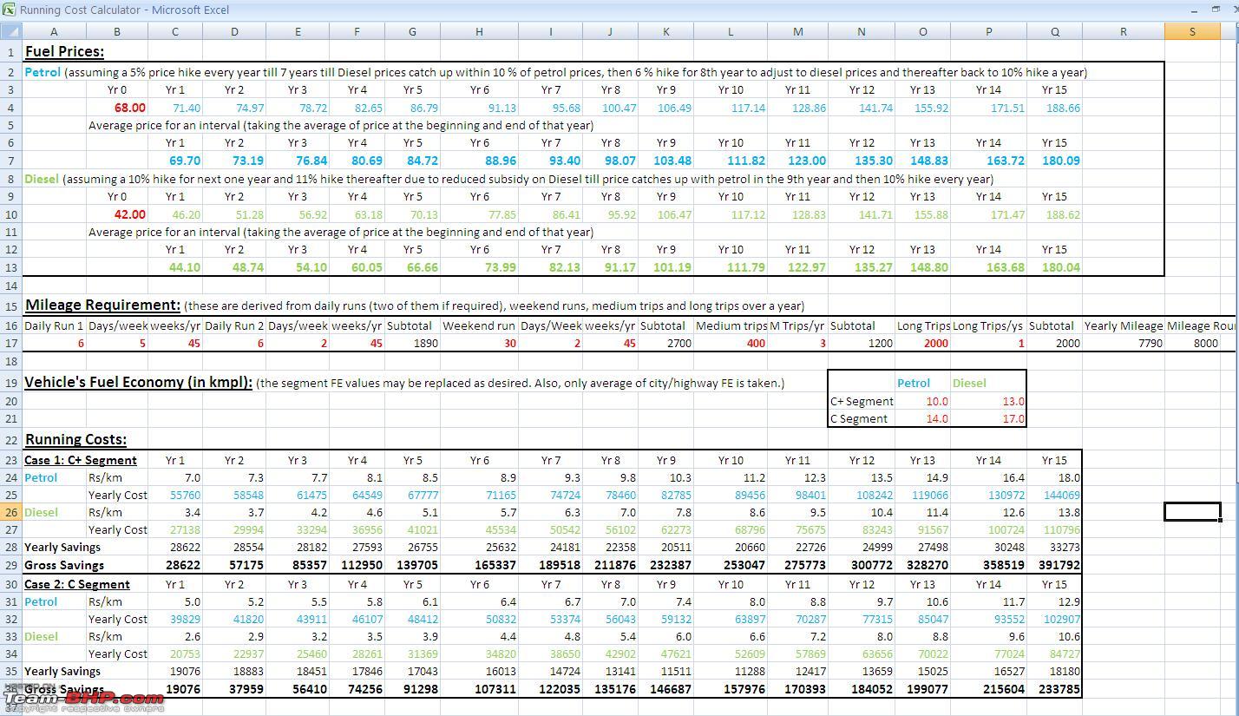Click C+ Segment diesel economy 13.0
Screen dimensions: 1239x716
[1013, 401]
